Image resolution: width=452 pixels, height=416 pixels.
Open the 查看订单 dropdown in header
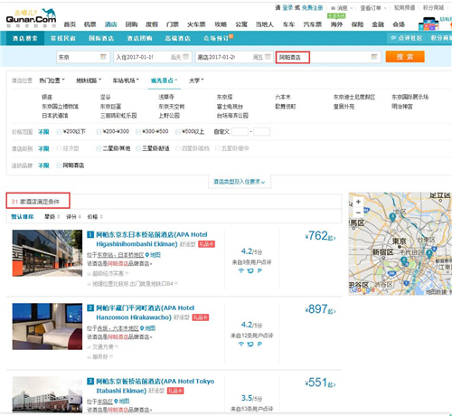(x=373, y=8)
